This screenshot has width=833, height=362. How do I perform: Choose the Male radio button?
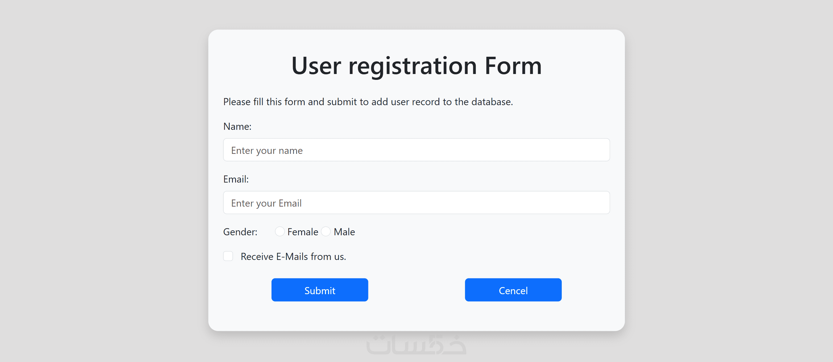pyautogui.click(x=326, y=232)
